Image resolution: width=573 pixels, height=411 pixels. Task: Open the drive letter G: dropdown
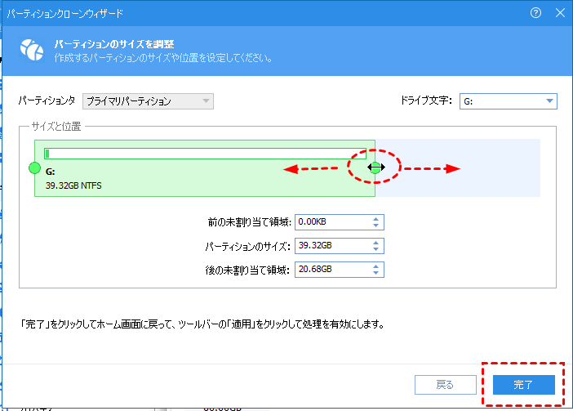[x=509, y=101]
